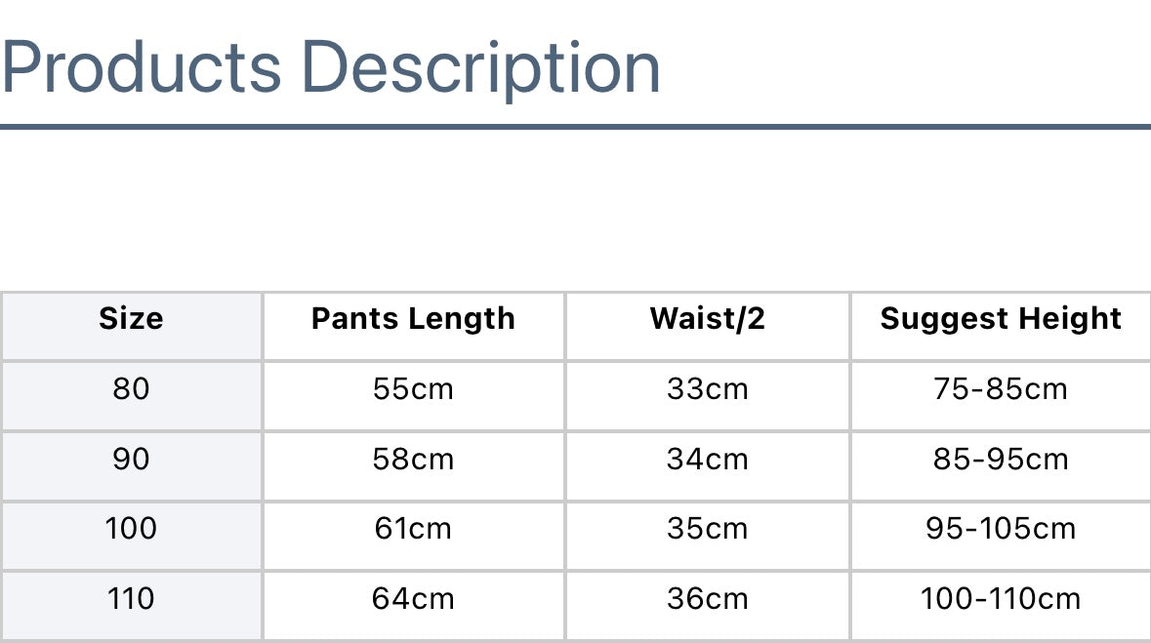Click the Products Description heading
This screenshot has width=1151, height=643.
tap(330, 66)
